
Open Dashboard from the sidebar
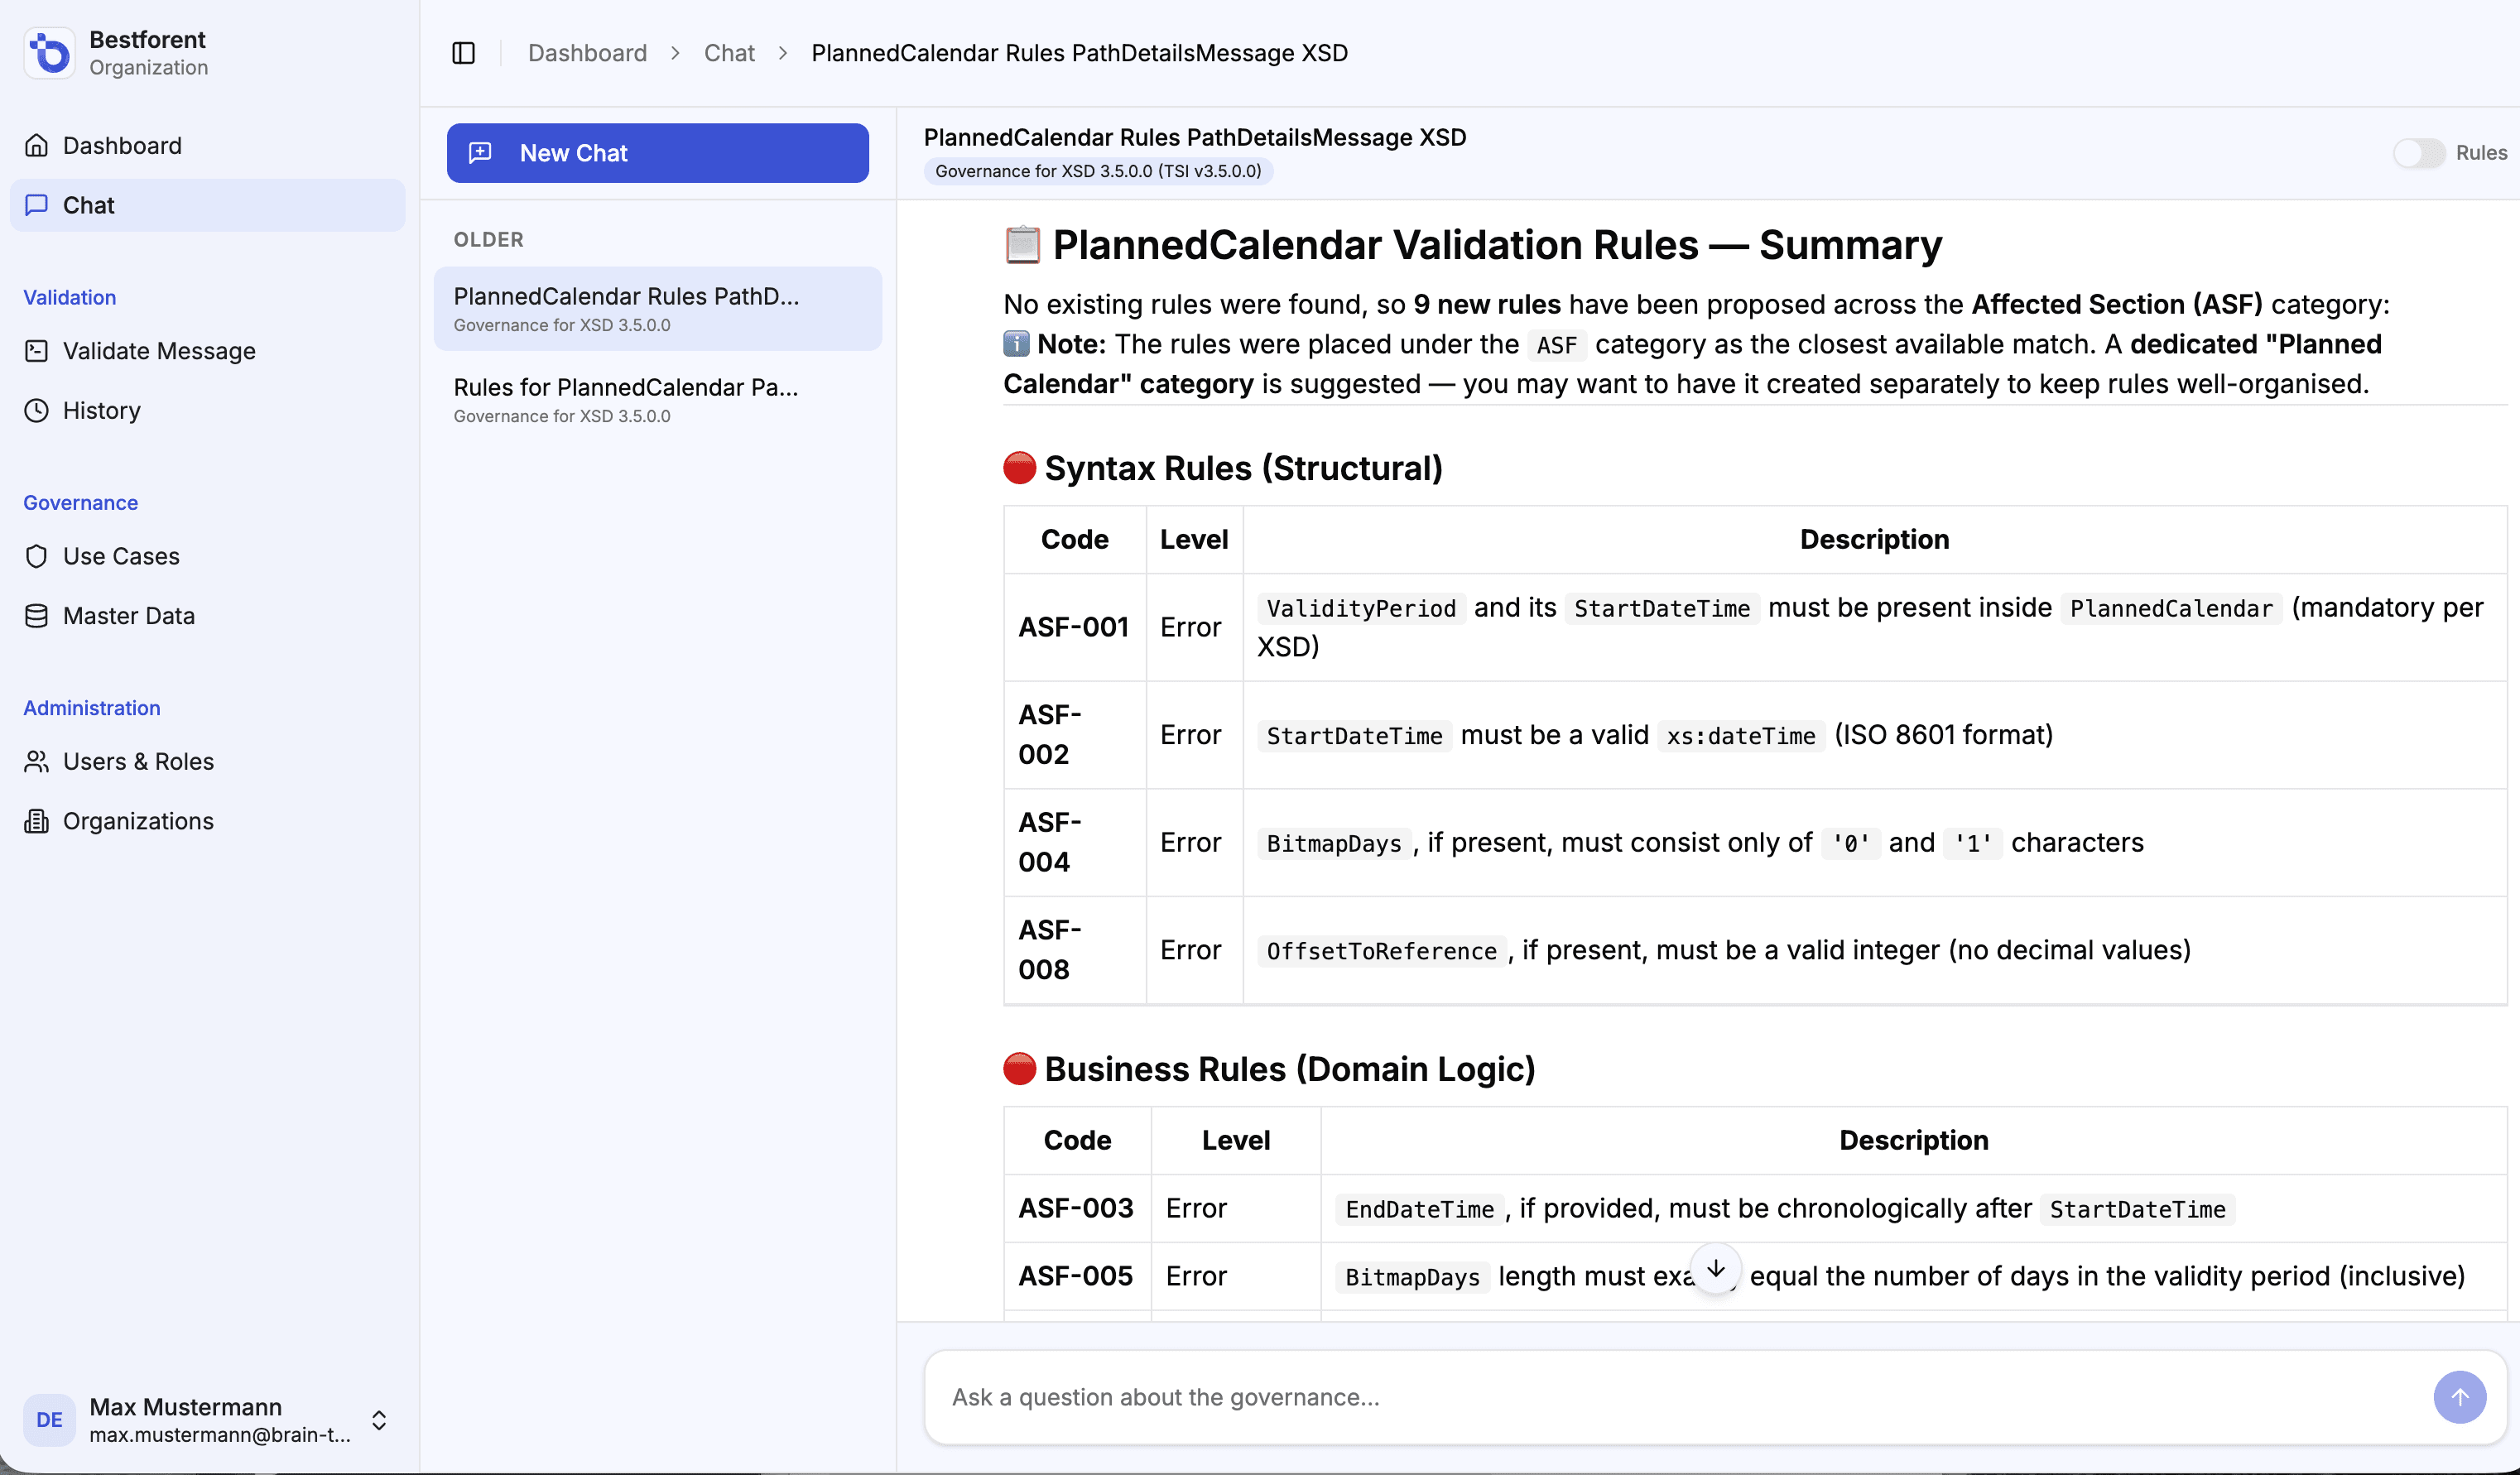pyautogui.click(x=121, y=146)
